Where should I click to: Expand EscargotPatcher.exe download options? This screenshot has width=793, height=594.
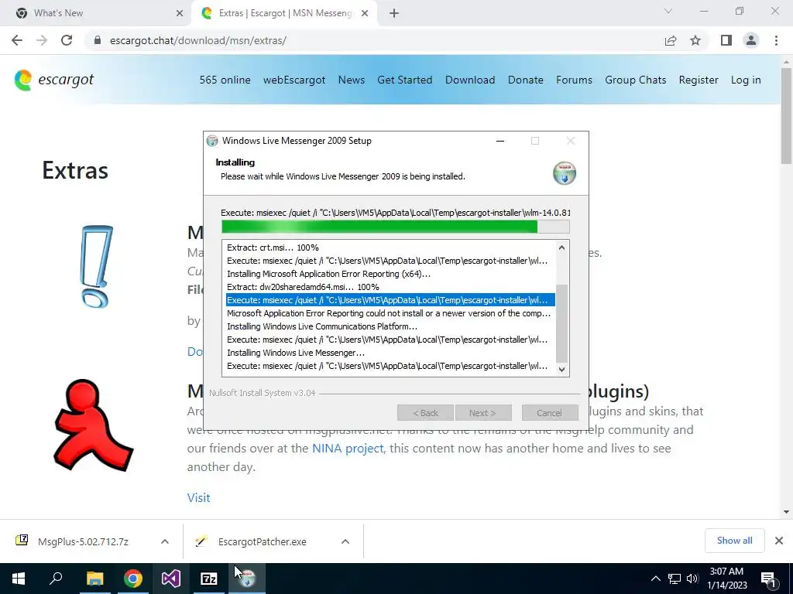coord(345,541)
